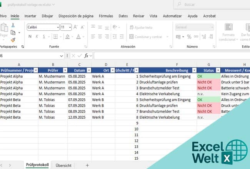This screenshot has width=250, height=169.
Task: Add a new sheet with plus button
Action: point(87,165)
